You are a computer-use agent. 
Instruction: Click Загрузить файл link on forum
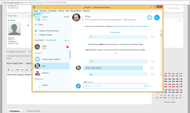pyautogui.click(x=34, y=111)
